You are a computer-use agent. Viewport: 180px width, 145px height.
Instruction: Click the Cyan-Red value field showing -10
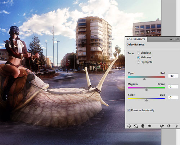point(173,76)
